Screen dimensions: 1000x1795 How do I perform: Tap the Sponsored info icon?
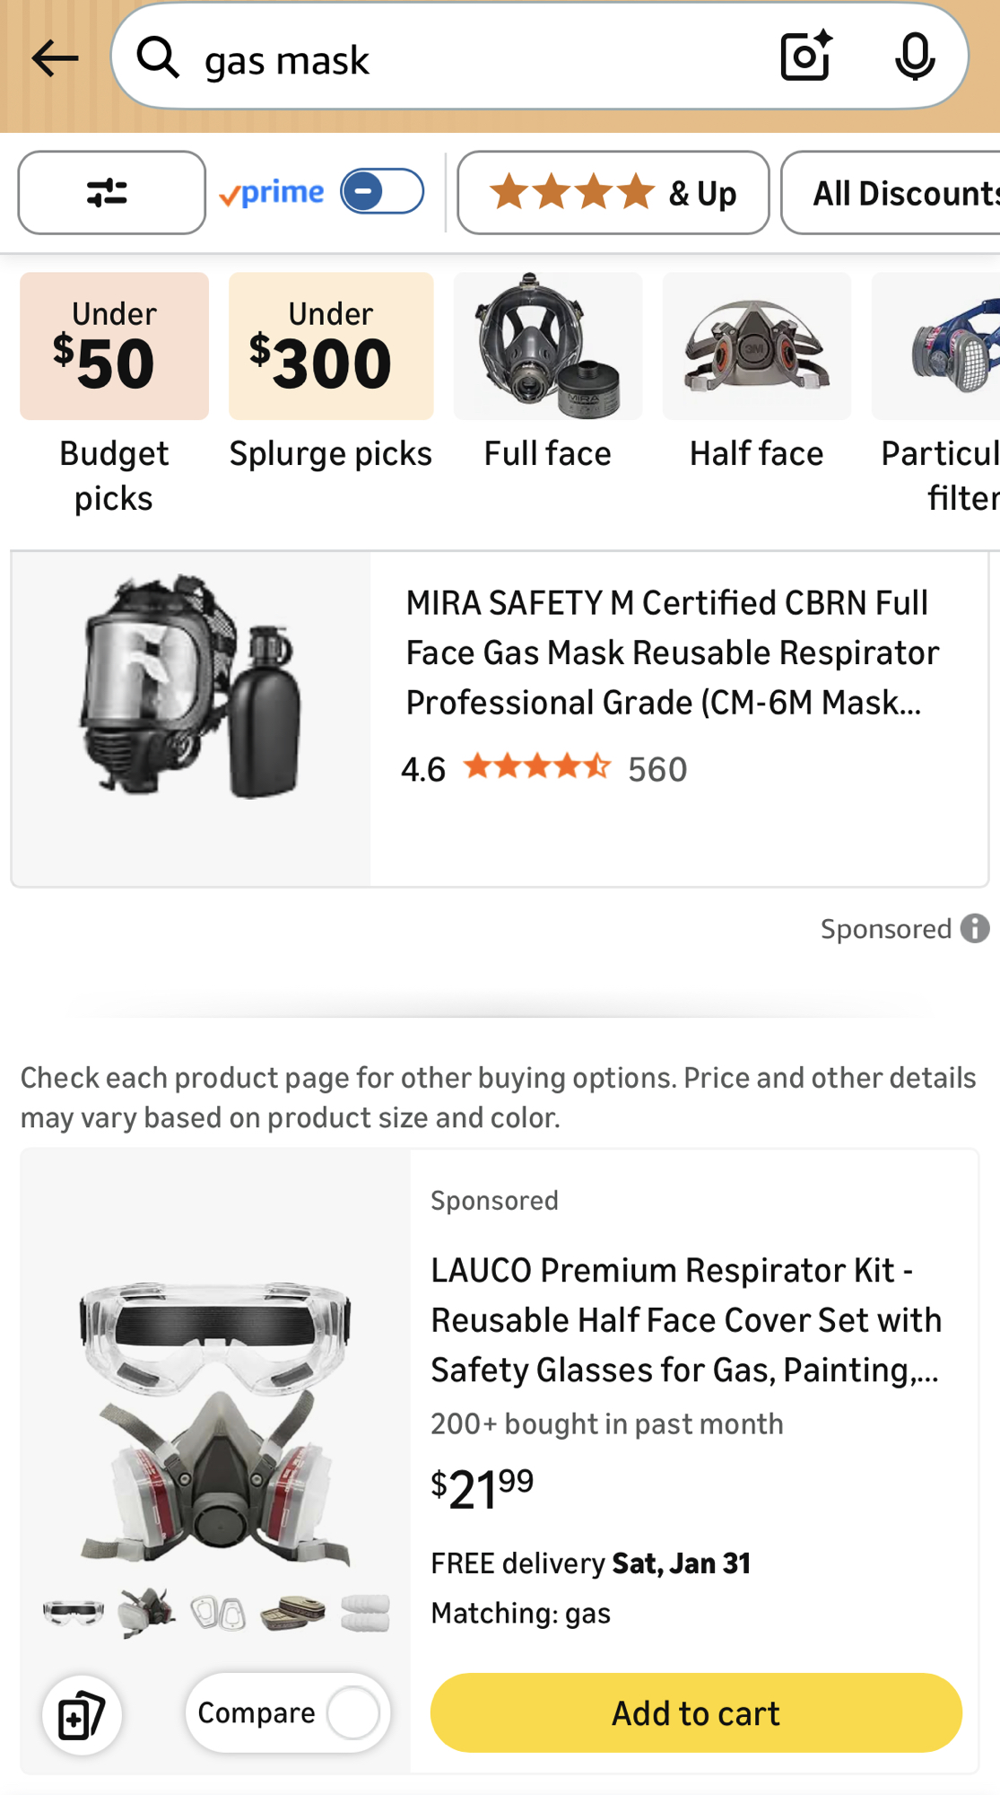pyautogui.click(x=975, y=928)
